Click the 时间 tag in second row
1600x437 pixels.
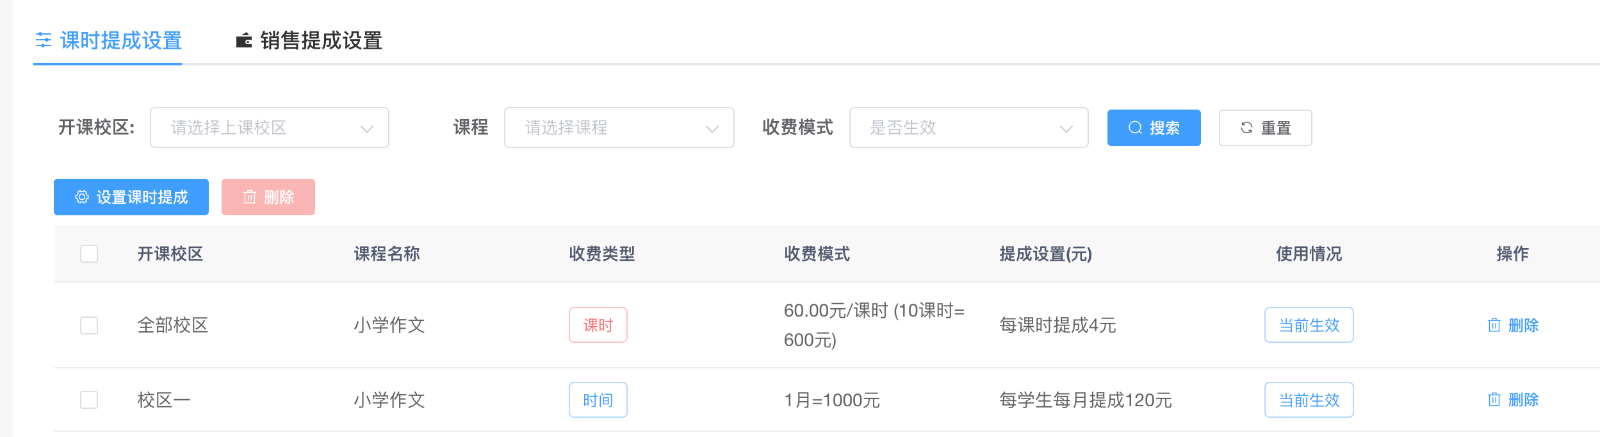click(x=598, y=400)
